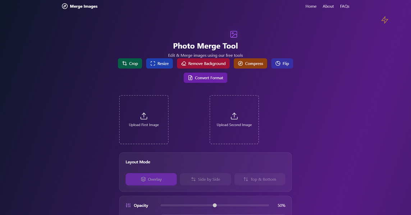Click the Photo Merge Tool header image icon
Screen dimensions: 411x215
(234, 34)
